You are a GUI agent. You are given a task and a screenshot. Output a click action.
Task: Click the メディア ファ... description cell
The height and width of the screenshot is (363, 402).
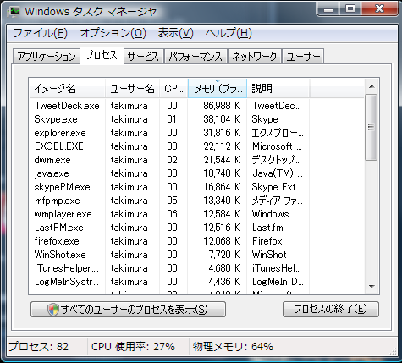[x=278, y=201]
